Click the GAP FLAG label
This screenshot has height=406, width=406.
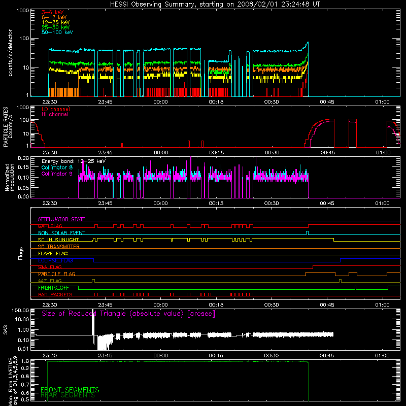(x=50, y=226)
